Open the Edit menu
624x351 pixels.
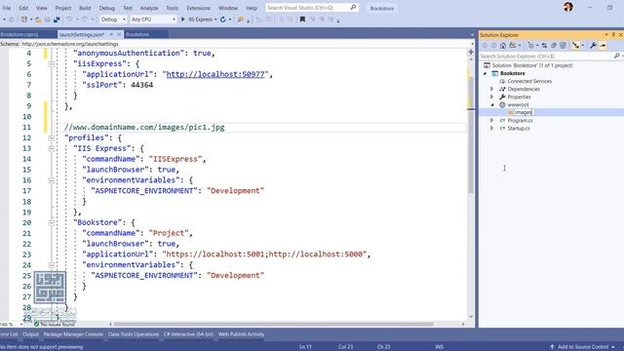tap(23, 8)
